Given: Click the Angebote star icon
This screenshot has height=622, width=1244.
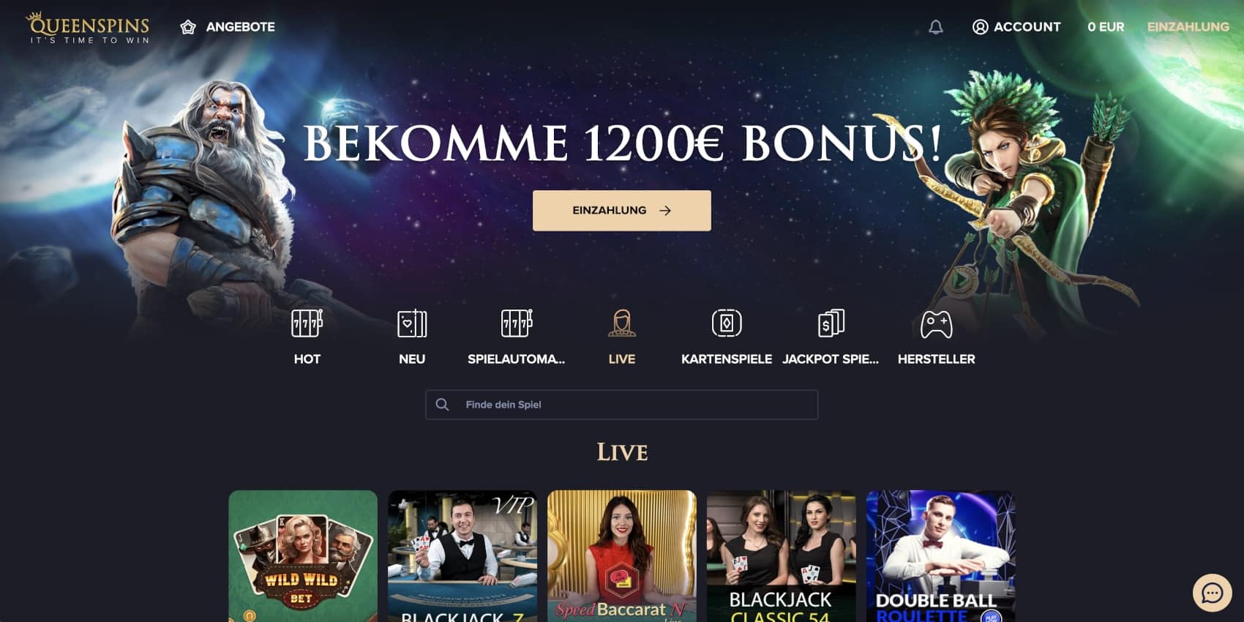Looking at the screenshot, I should coord(188,27).
